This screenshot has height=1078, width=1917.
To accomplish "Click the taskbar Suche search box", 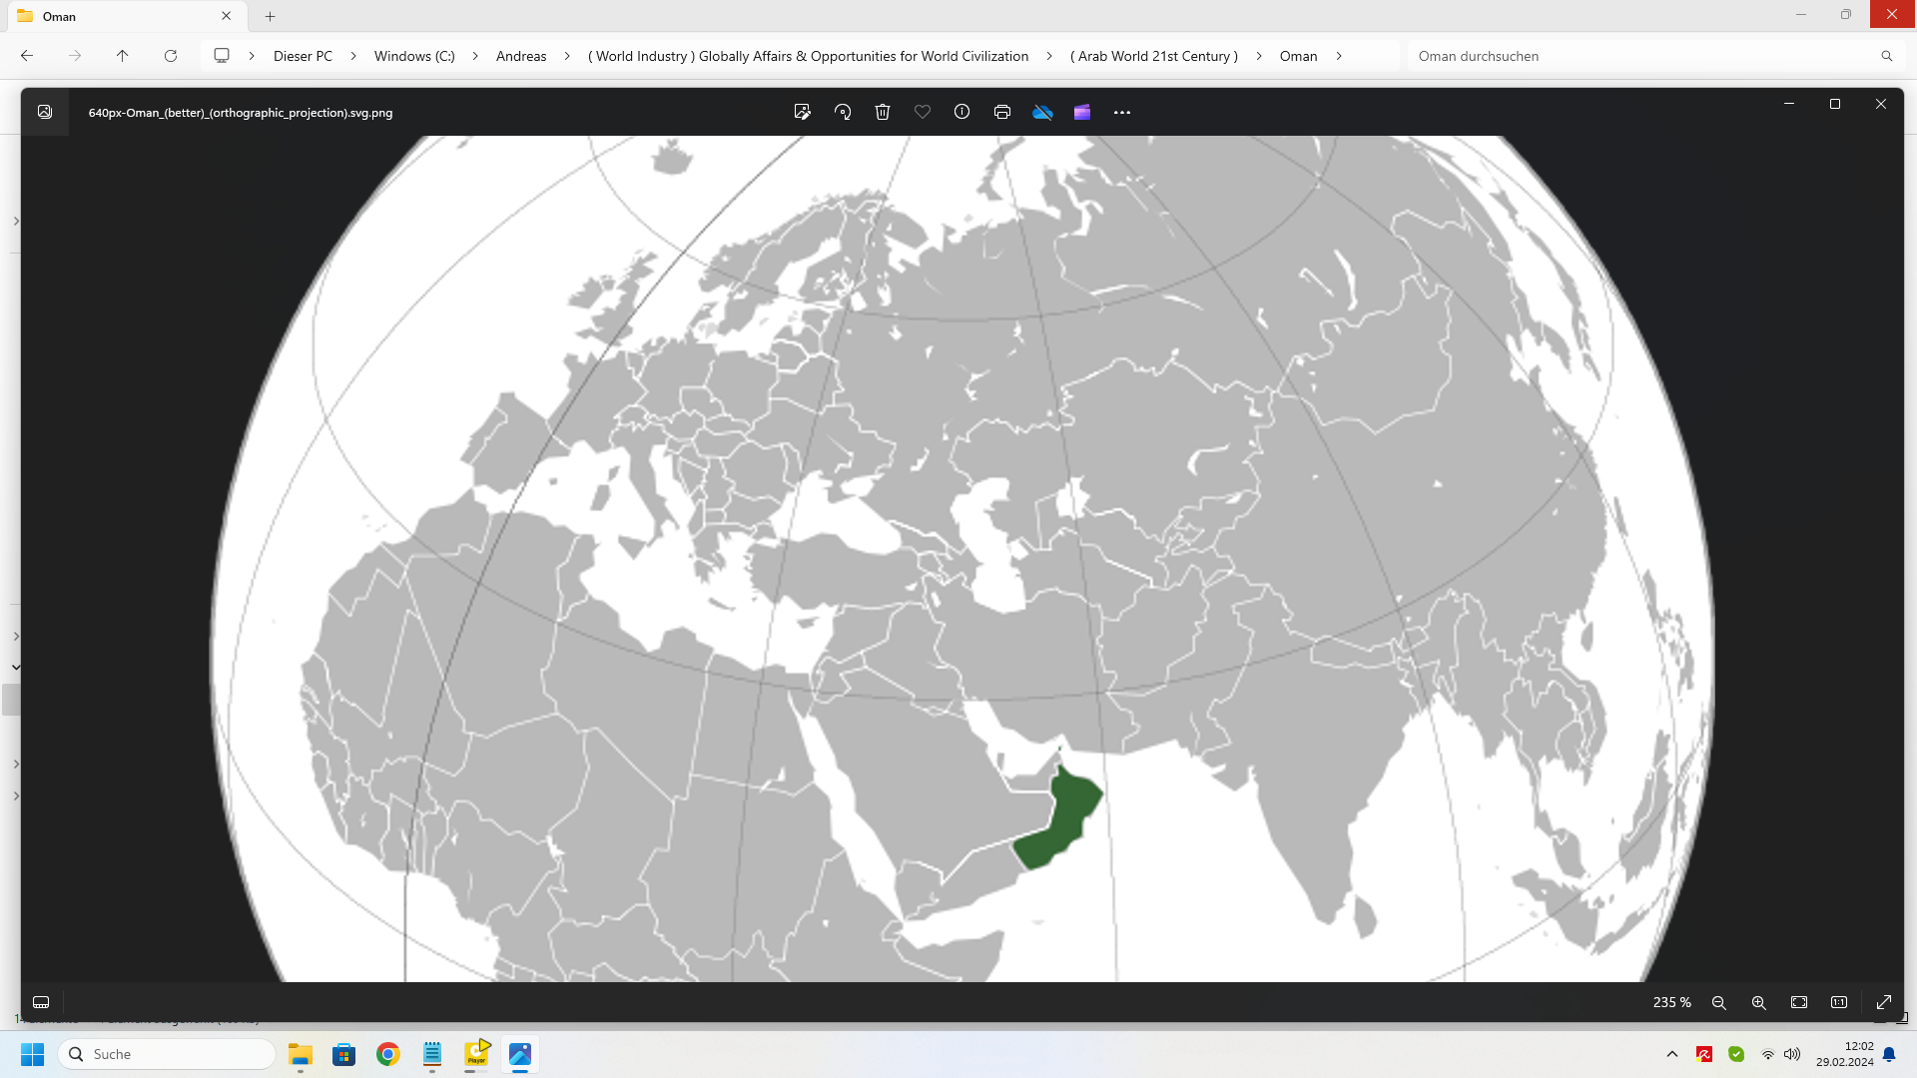I will 168,1054.
